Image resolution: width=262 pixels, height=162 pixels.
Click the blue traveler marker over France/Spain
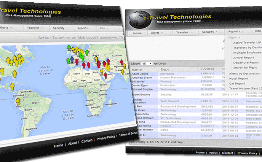click(x=72, y=59)
